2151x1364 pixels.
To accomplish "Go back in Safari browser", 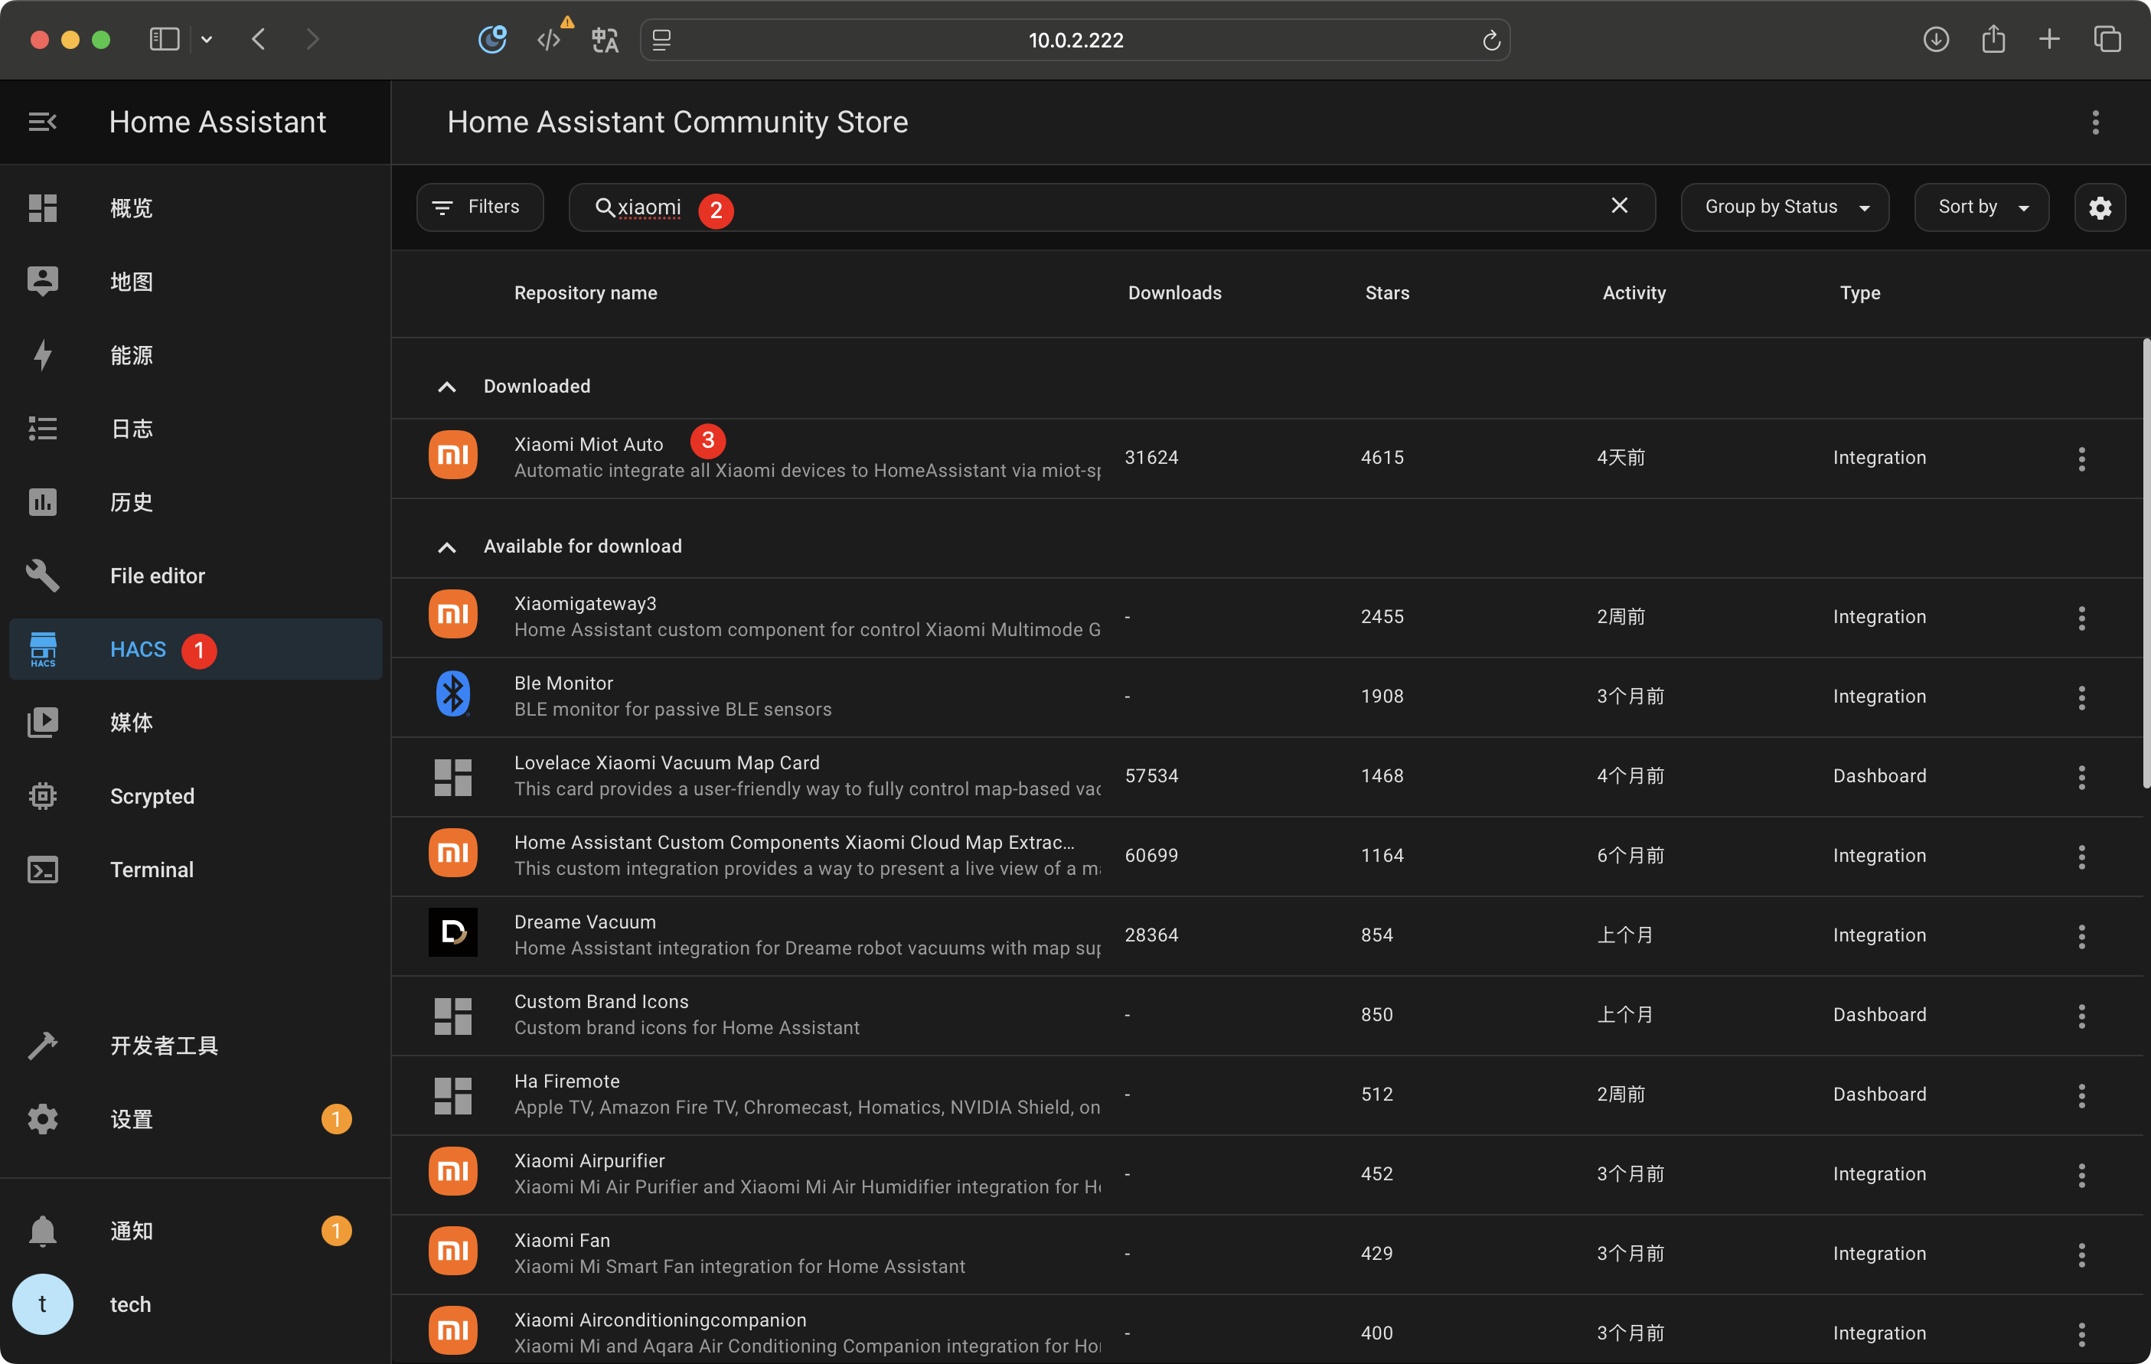I will tap(259, 39).
